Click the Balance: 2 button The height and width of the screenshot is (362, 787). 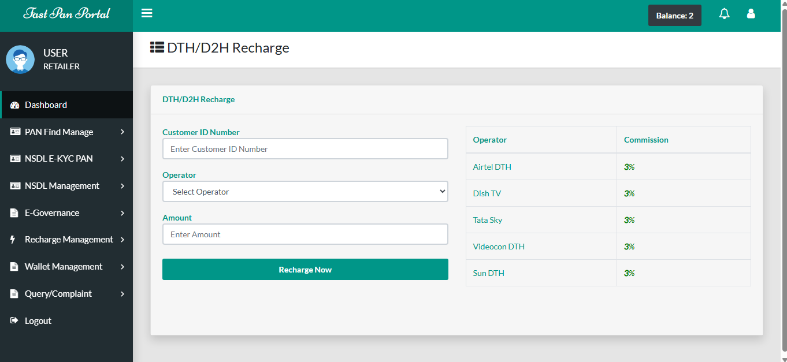(x=674, y=16)
